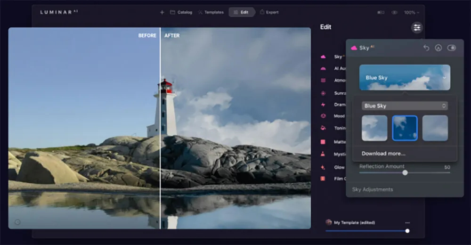The image size is (471, 245).
Task: Reset Sky AI with the undo arrow
Action: (x=426, y=48)
